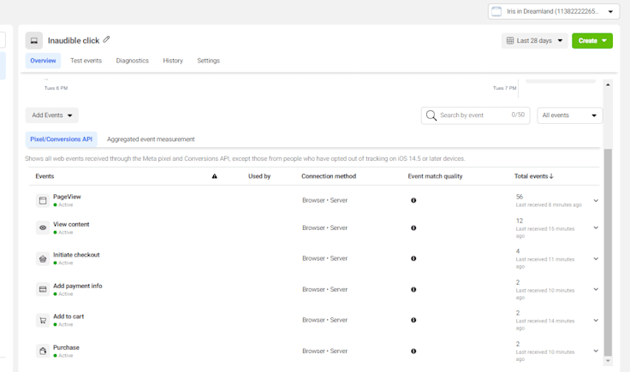Click the 56 total events count
630x372 pixels.
click(520, 197)
